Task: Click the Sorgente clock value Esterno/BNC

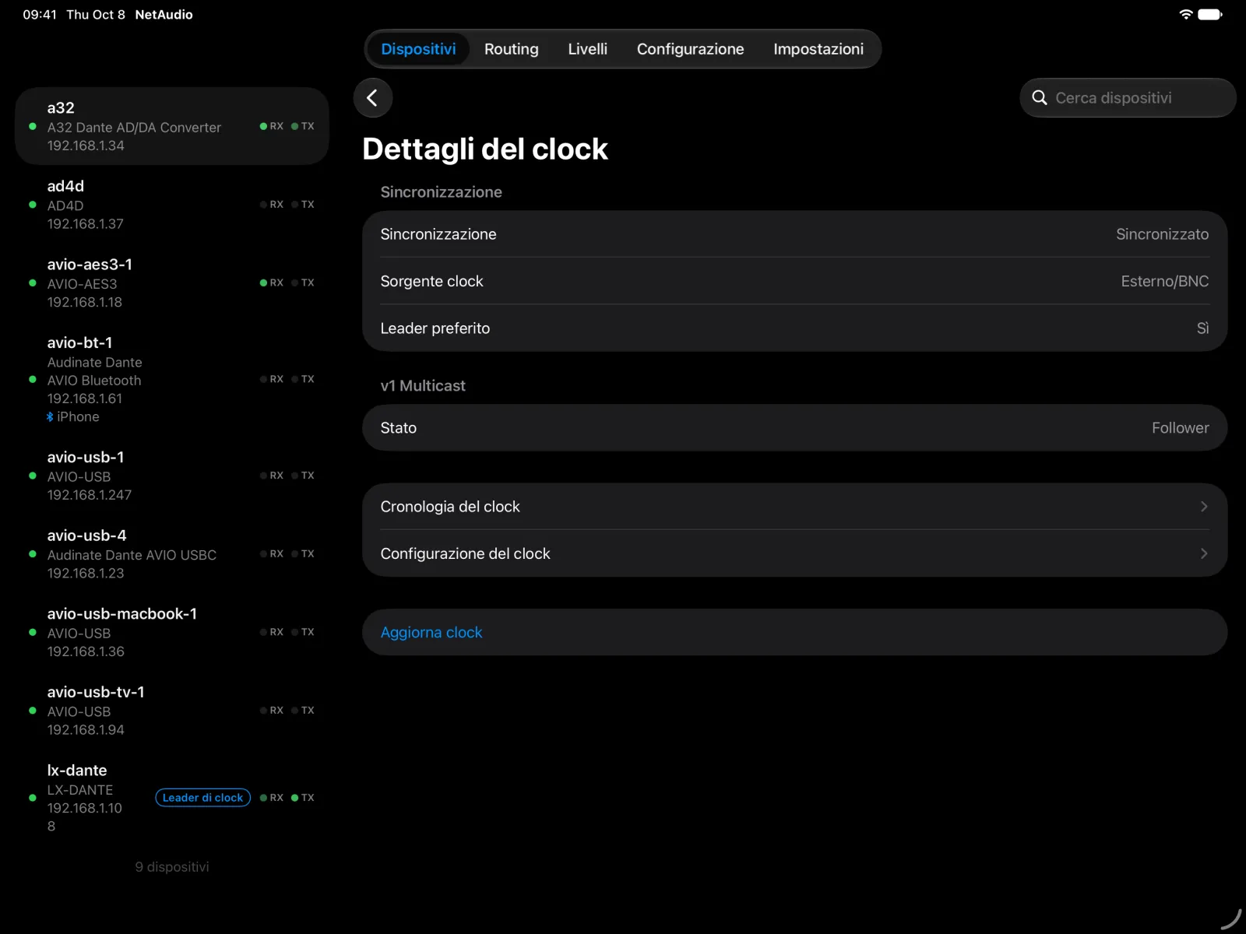Action: [x=1164, y=281]
